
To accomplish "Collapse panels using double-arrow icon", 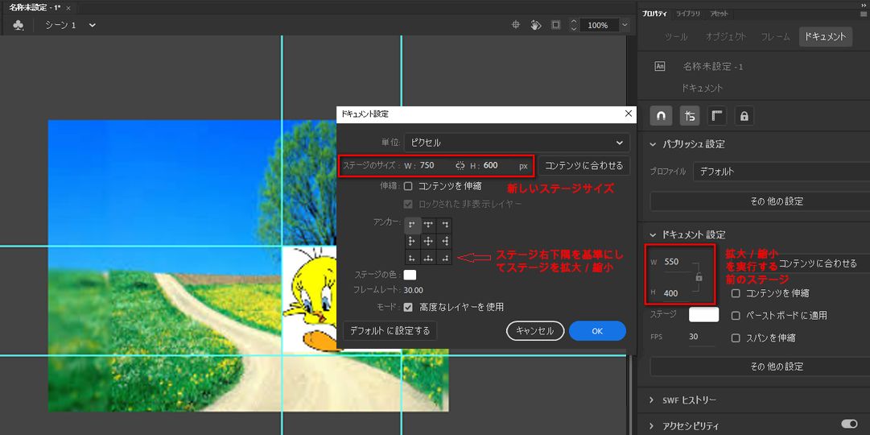I will tap(864, 4).
